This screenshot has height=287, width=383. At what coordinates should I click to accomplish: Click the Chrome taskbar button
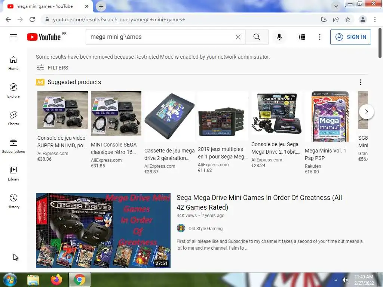80,280
